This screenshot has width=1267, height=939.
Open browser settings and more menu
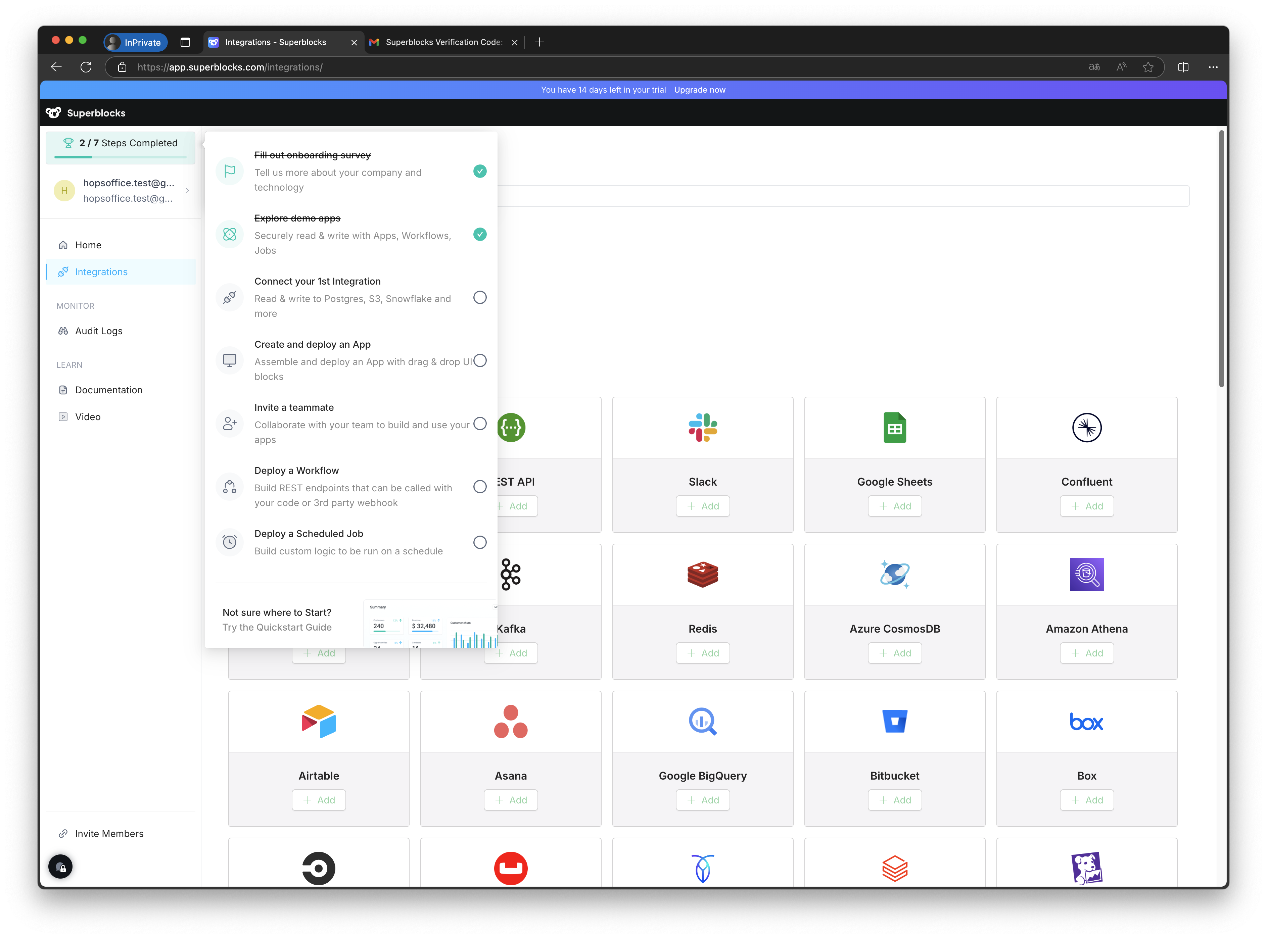coord(1213,67)
